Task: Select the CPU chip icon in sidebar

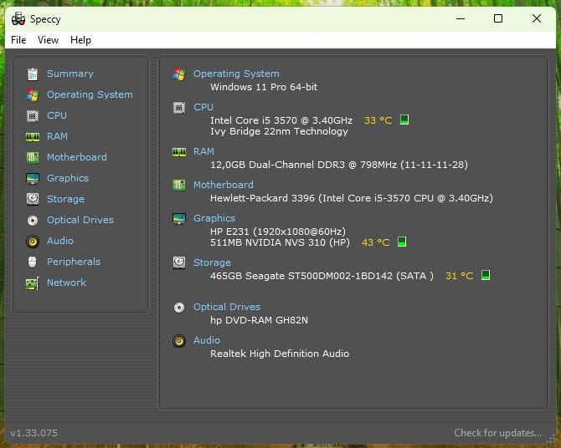Action: point(33,115)
